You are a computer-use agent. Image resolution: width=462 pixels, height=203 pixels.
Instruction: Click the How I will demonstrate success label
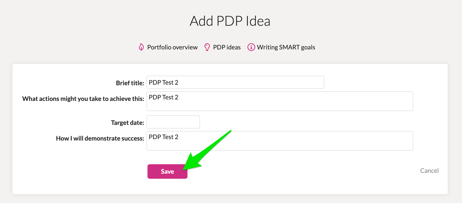[100, 138]
